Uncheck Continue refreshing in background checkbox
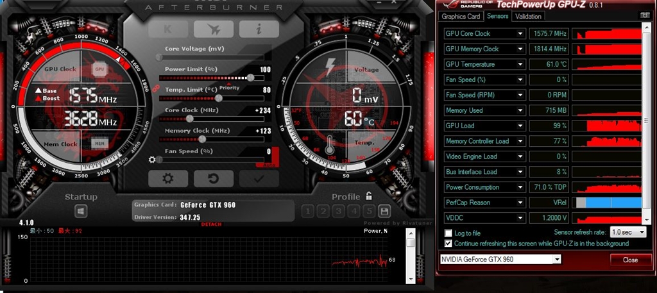Screen dimensions: 657x293 coord(448,243)
